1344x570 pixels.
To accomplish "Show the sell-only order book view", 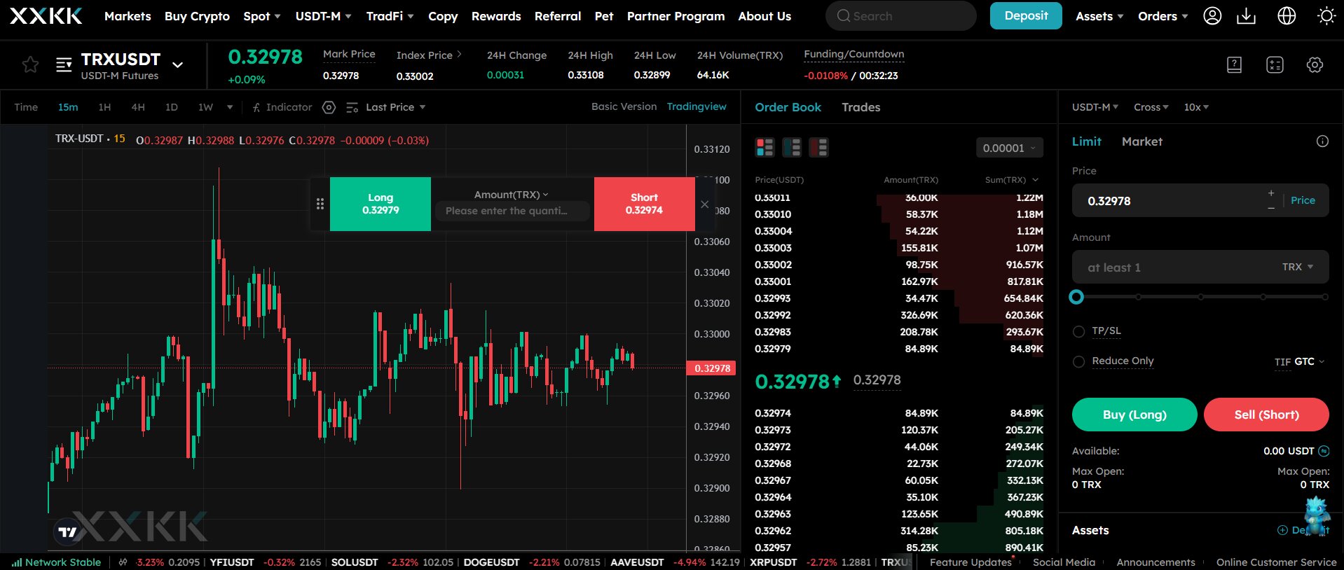I will (818, 148).
